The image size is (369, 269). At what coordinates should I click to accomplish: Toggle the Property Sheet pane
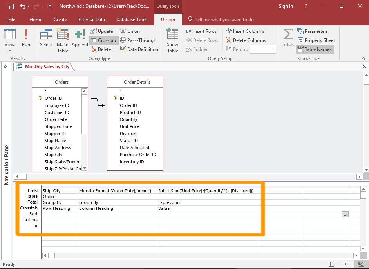click(x=316, y=40)
